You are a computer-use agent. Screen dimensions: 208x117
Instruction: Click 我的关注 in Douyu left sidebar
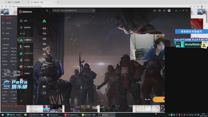[x=8, y=18]
